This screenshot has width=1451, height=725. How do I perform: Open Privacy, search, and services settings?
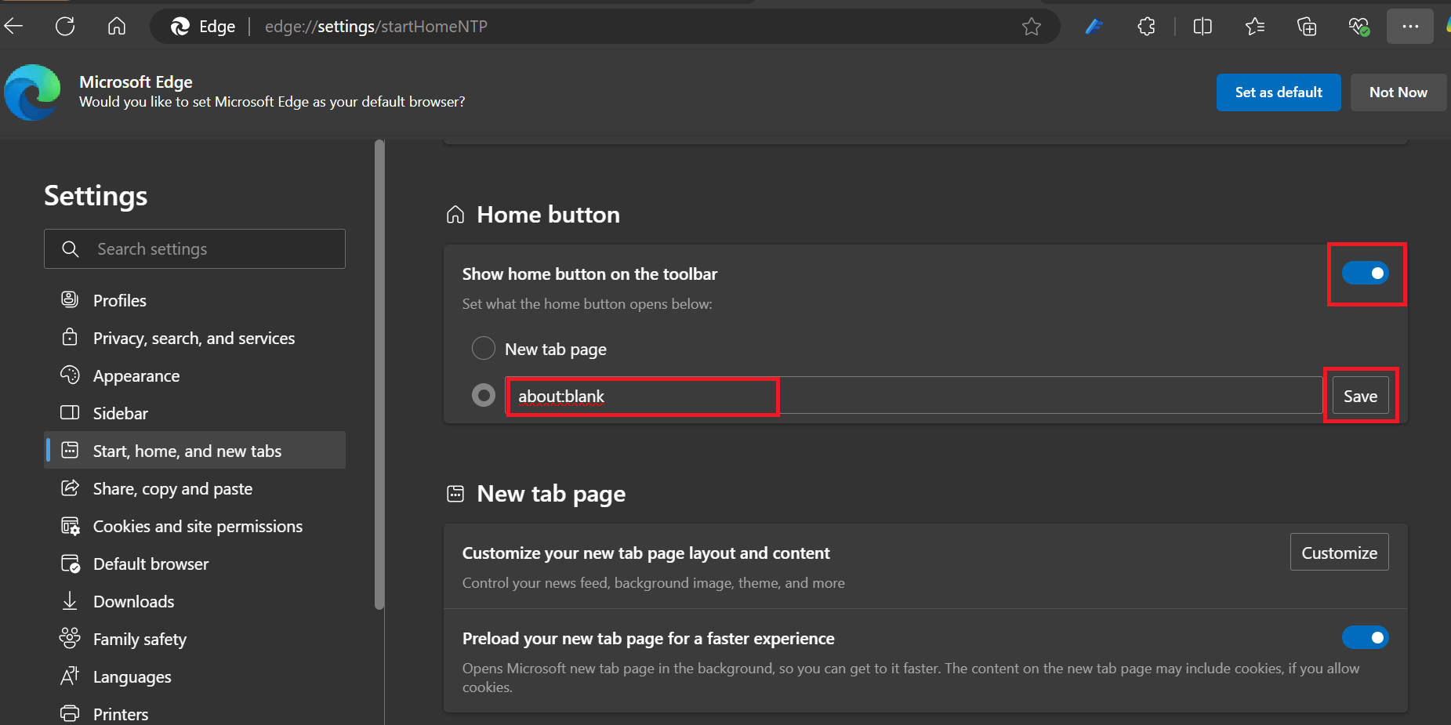point(194,338)
